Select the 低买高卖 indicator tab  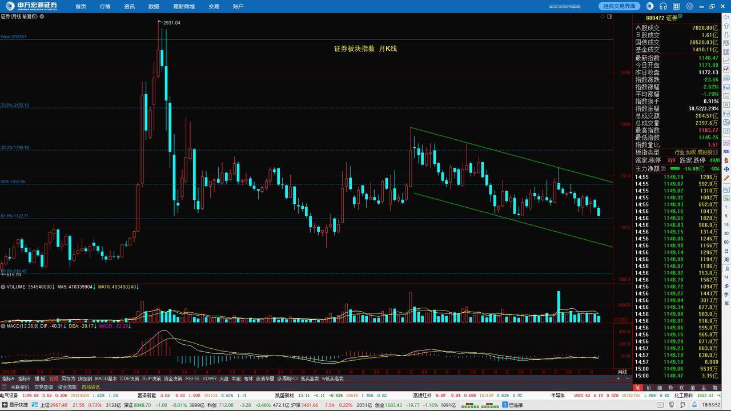[310, 378]
